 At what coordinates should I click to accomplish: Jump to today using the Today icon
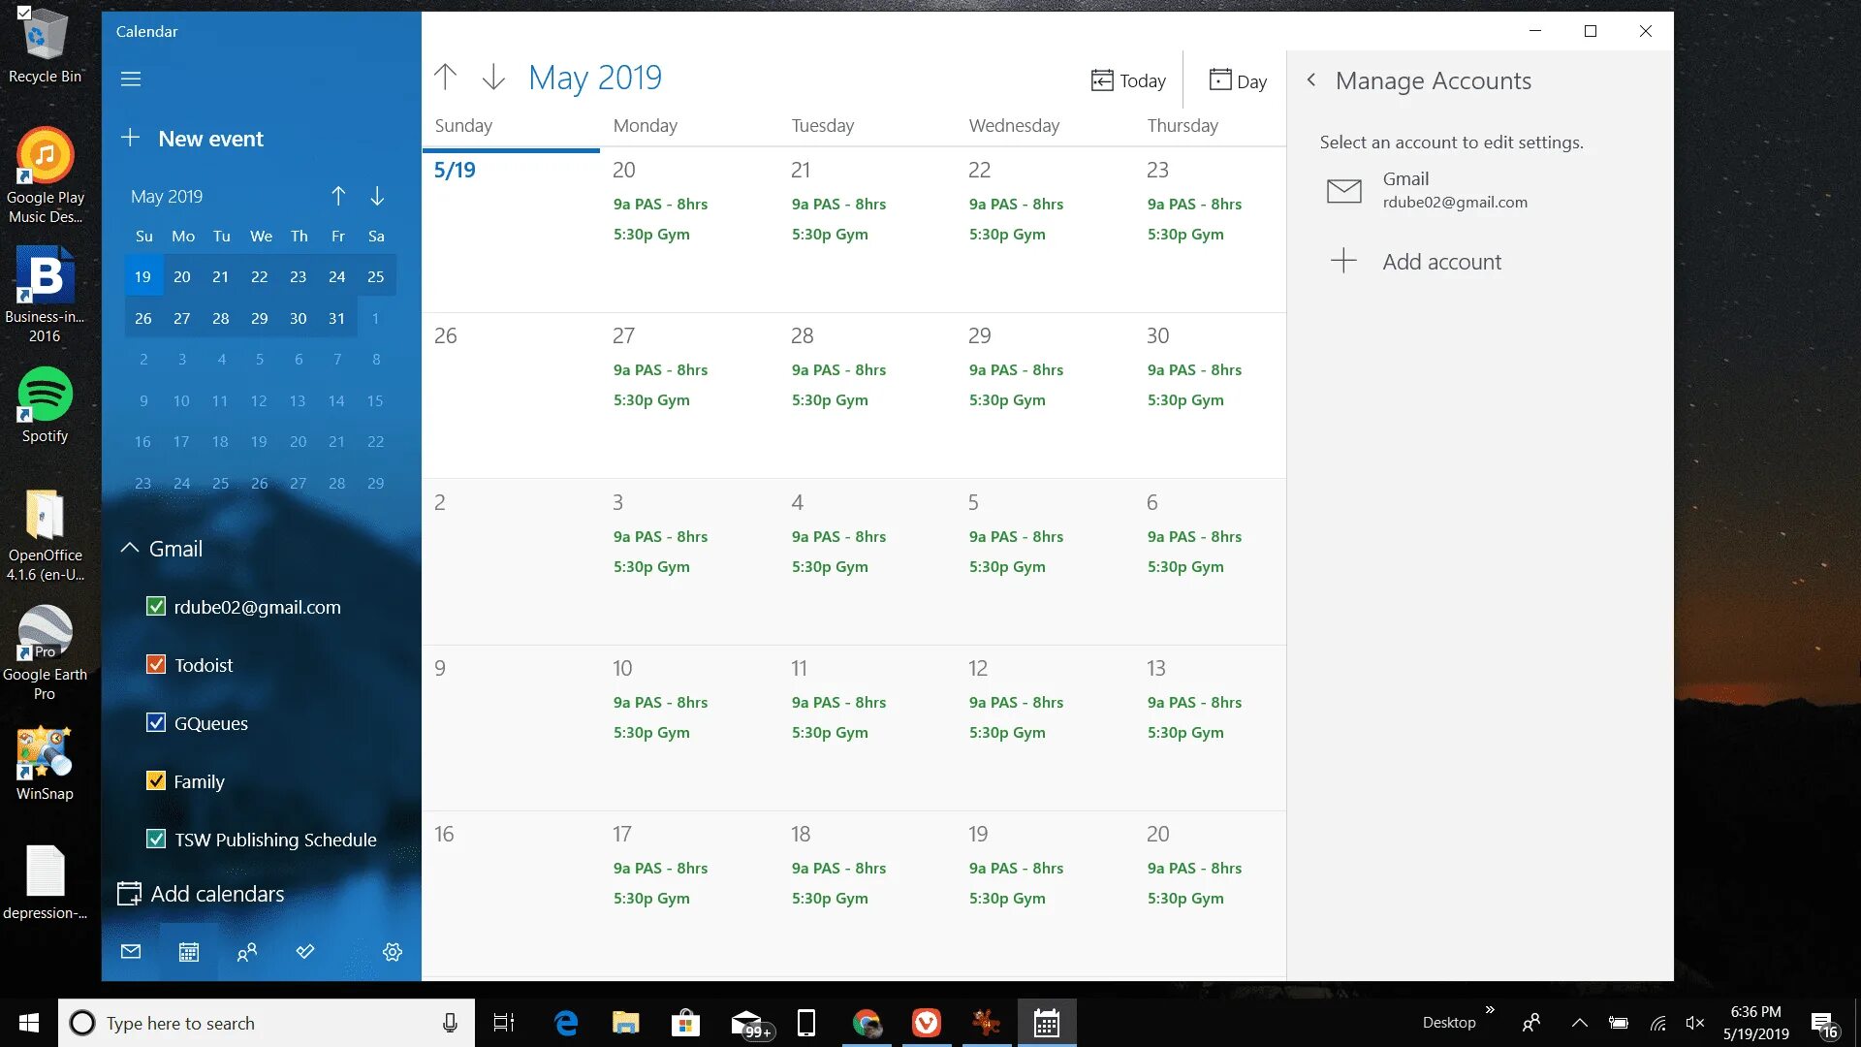tap(1127, 80)
